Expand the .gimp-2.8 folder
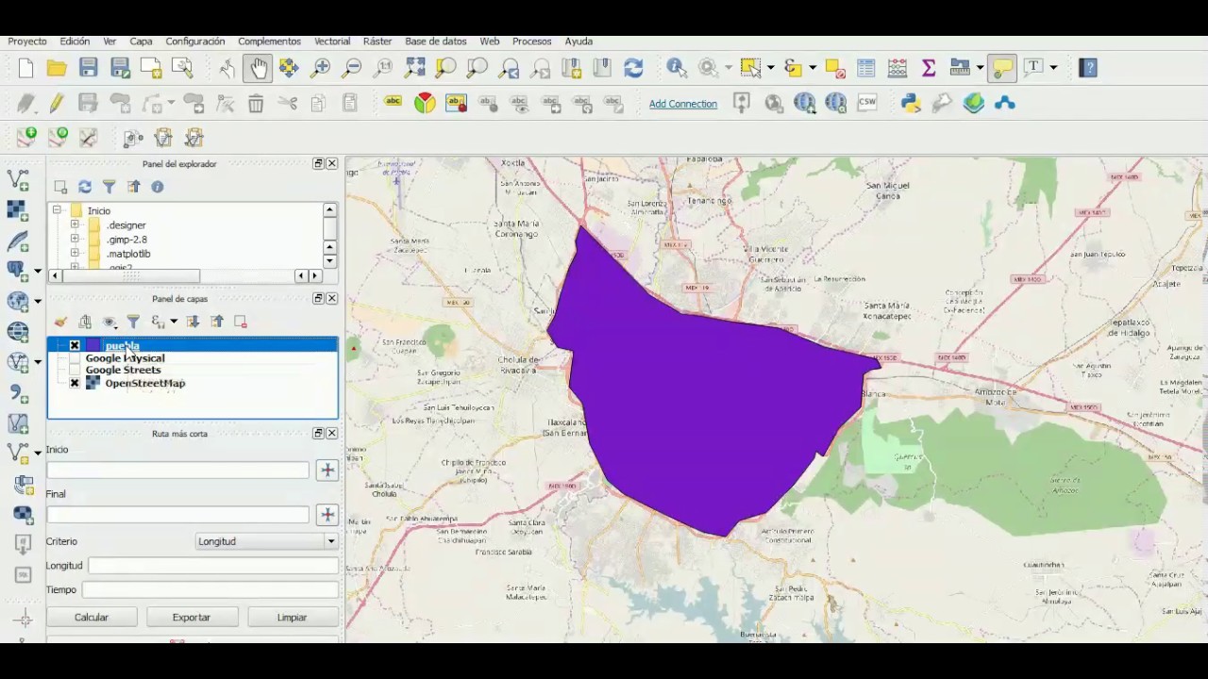The height and width of the screenshot is (679, 1208). pos(75,240)
